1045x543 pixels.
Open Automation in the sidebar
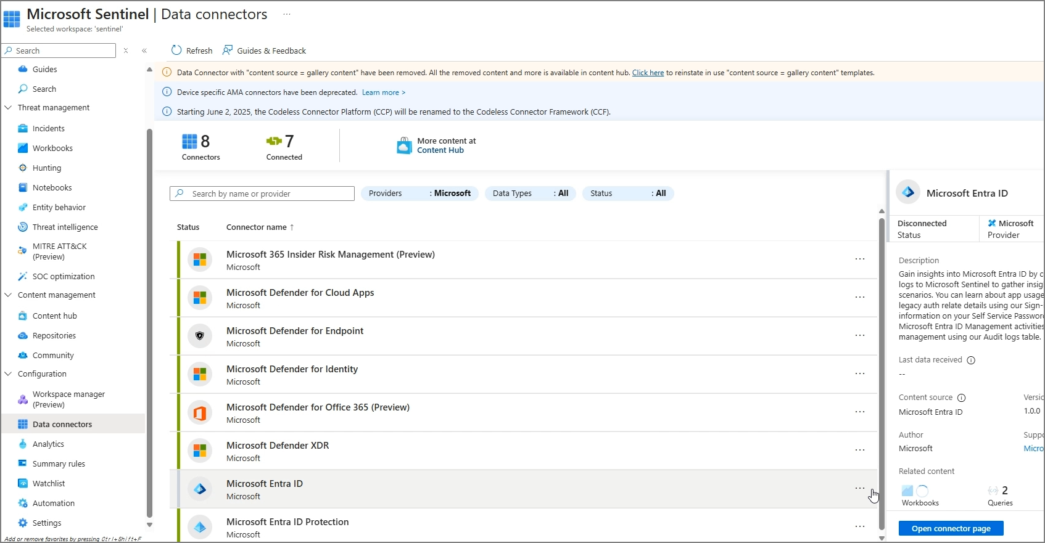pyautogui.click(x=54, y=503)
